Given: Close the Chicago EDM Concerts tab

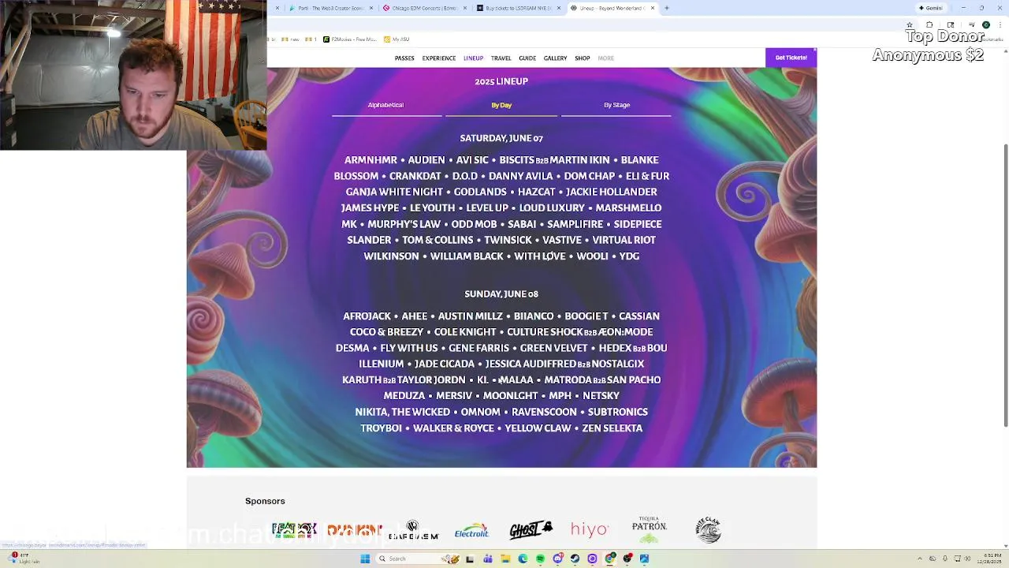Looking at the screenshot, I should coord(464,8).
